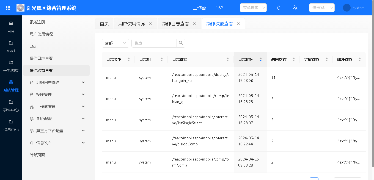Open 操作次数查看 in the side menu
This screenshot has width=374, height=180.
[x=56, y=70]
